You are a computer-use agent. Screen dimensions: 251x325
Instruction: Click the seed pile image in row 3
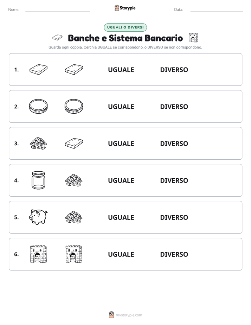click(38, 143)
